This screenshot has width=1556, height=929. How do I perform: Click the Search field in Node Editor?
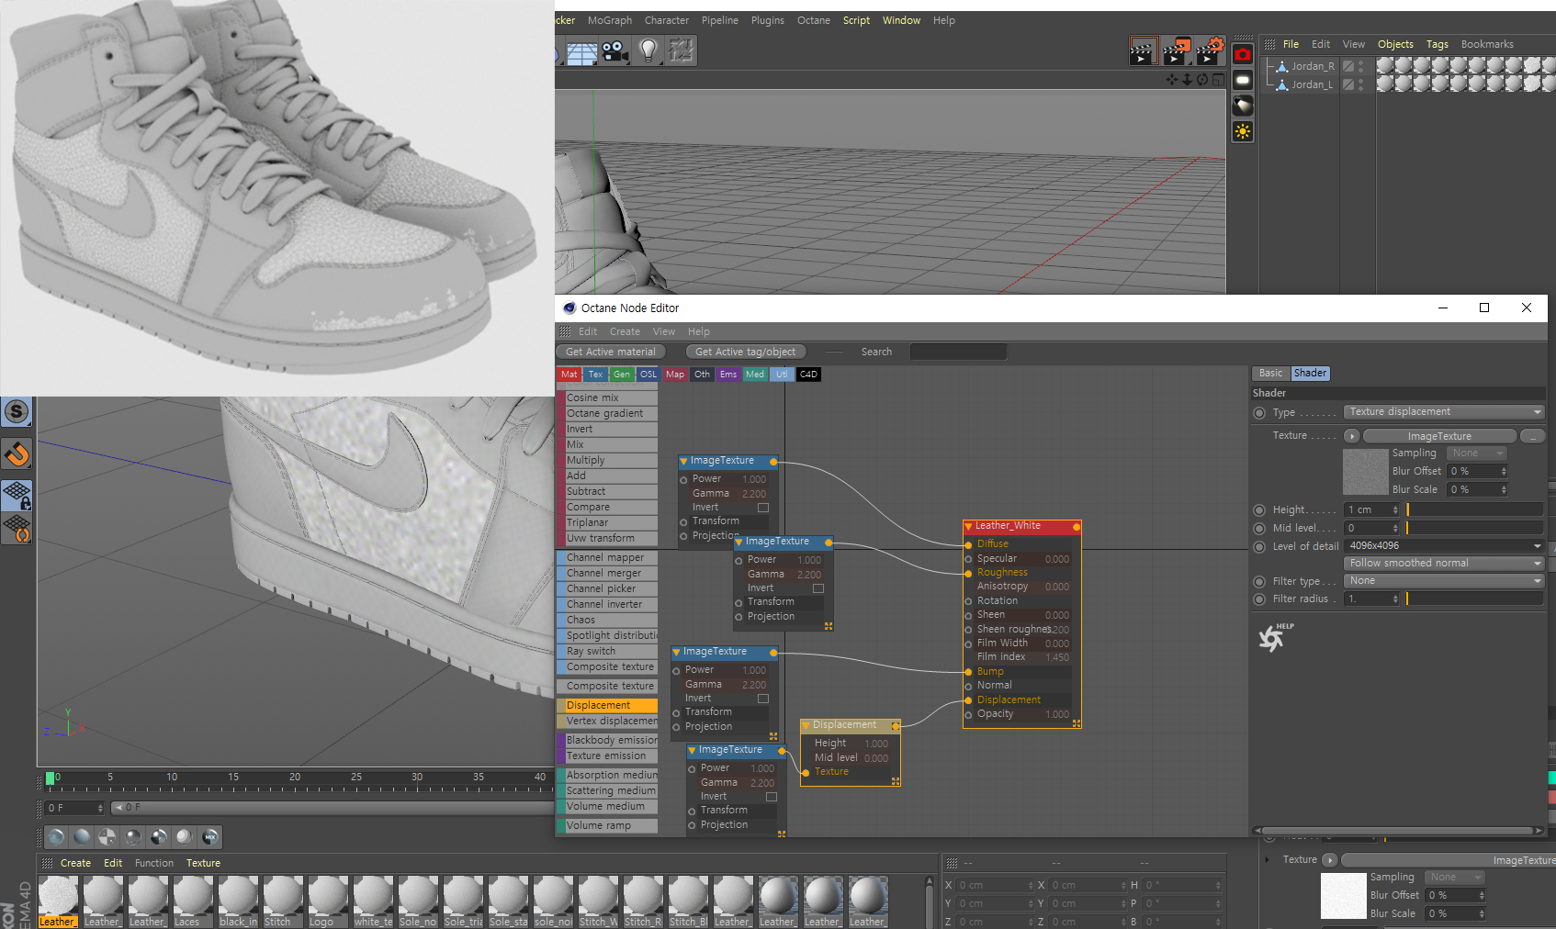tap(958, 353)
